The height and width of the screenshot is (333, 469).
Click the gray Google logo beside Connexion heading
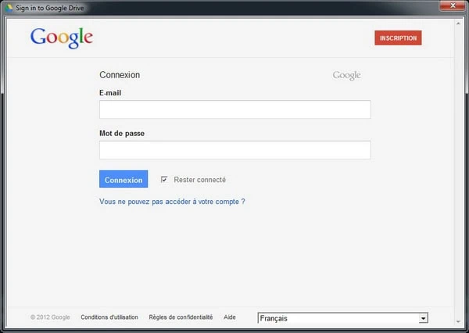pyautogui.click(x=346, y=76)
